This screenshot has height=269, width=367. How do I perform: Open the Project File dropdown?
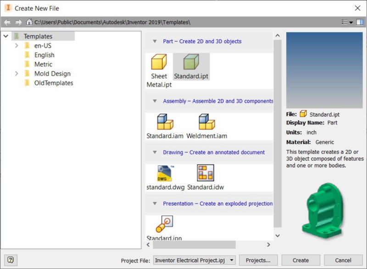[232, 260]
